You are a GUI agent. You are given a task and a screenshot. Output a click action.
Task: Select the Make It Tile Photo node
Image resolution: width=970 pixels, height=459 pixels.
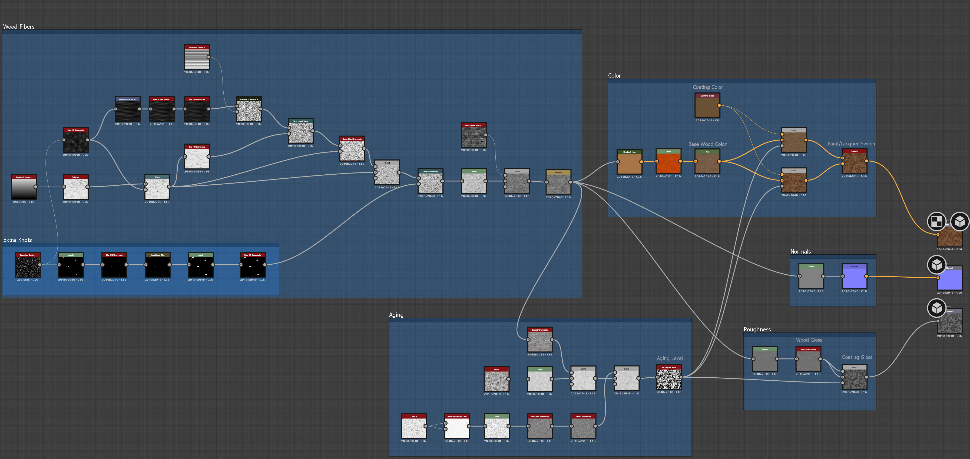point(162,109)
